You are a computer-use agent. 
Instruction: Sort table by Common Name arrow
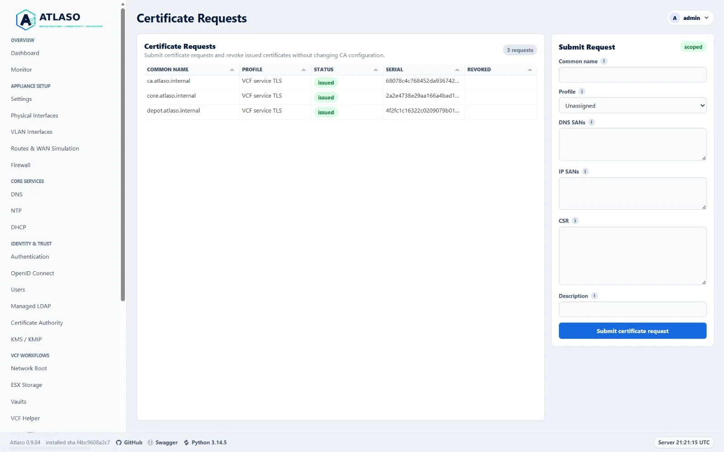pyautogui.click(x=232, y=70)
